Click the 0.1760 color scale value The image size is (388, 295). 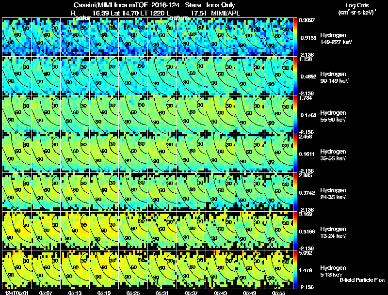tap(308, 115)
